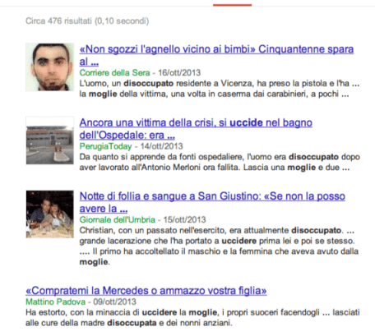
Task: Click the 15/ott/2013 date text
Action: point(184,219)
